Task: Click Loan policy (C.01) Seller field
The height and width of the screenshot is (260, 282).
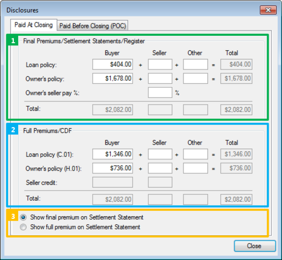Action: point(160,154)
